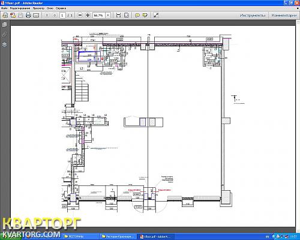Image resolution: width=300 pixels, height=240 pixels.
Task: Click the floor.pdf Adobe Reader taskbar button
Action: coord(156,236)
